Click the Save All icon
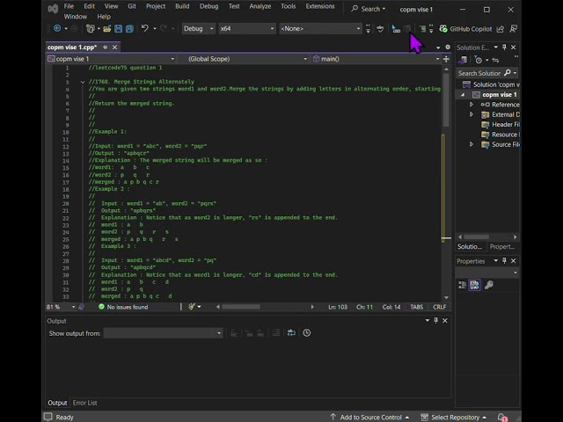Image resolution: width=563 pixels, height=422 pixels. (x=129, y=29)
